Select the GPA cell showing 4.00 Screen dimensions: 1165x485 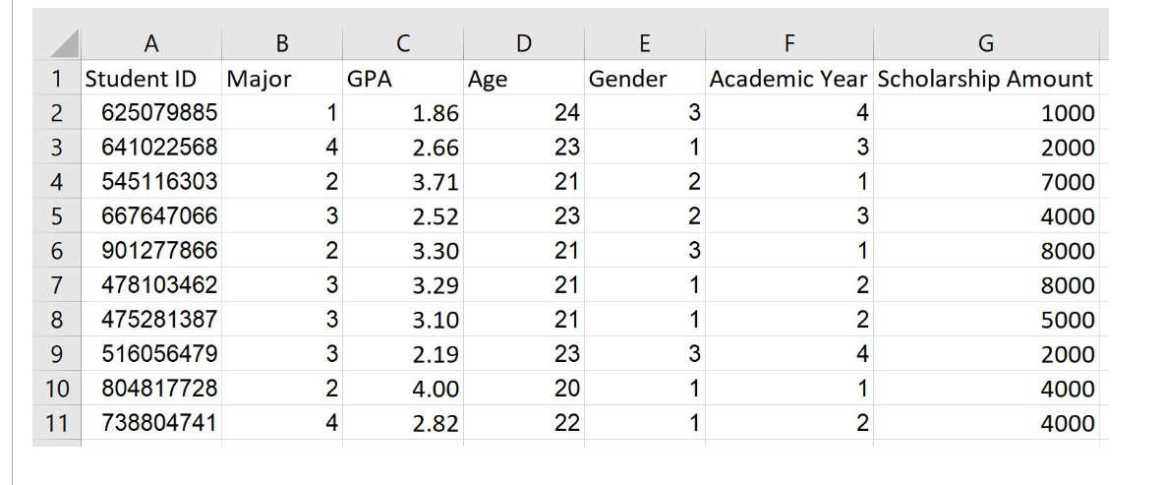[x=403, y=389]
